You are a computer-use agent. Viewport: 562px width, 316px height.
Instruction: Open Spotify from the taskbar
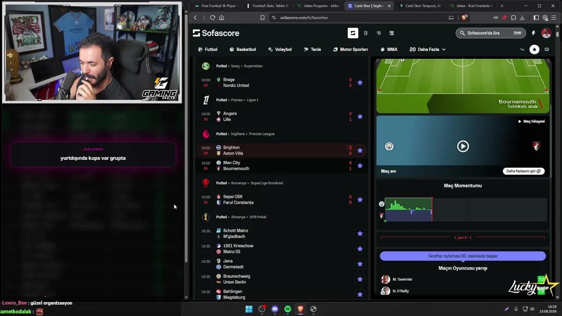(x=288, y=309)
